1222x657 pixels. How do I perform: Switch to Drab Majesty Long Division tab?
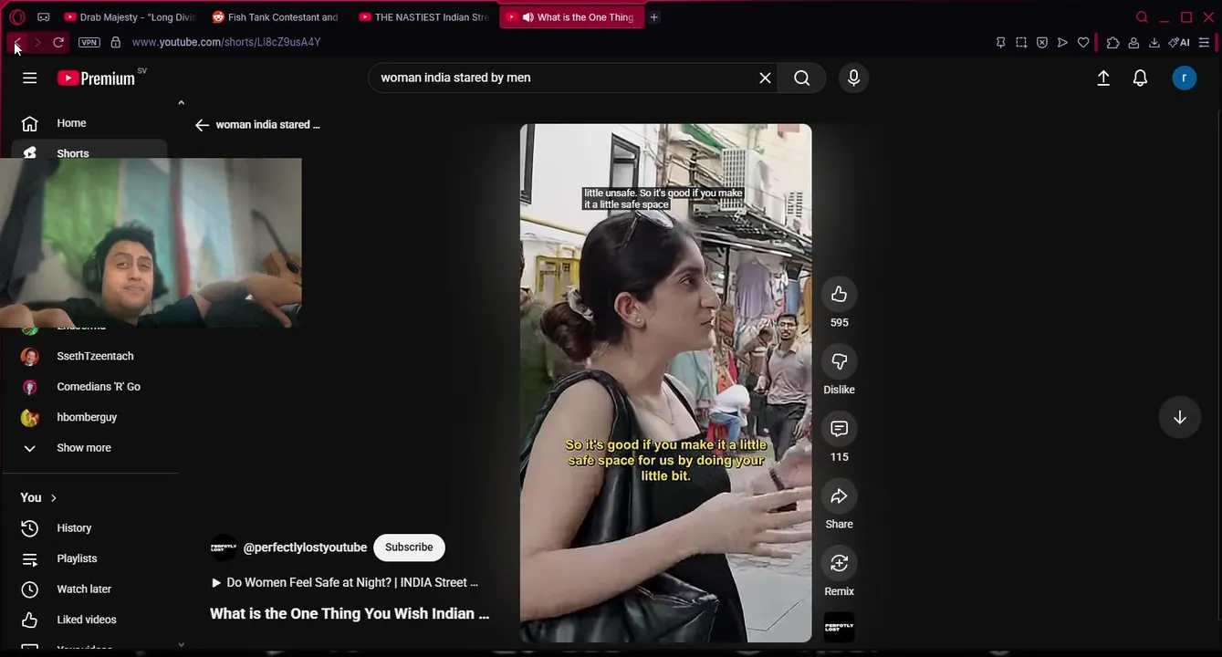130,16
